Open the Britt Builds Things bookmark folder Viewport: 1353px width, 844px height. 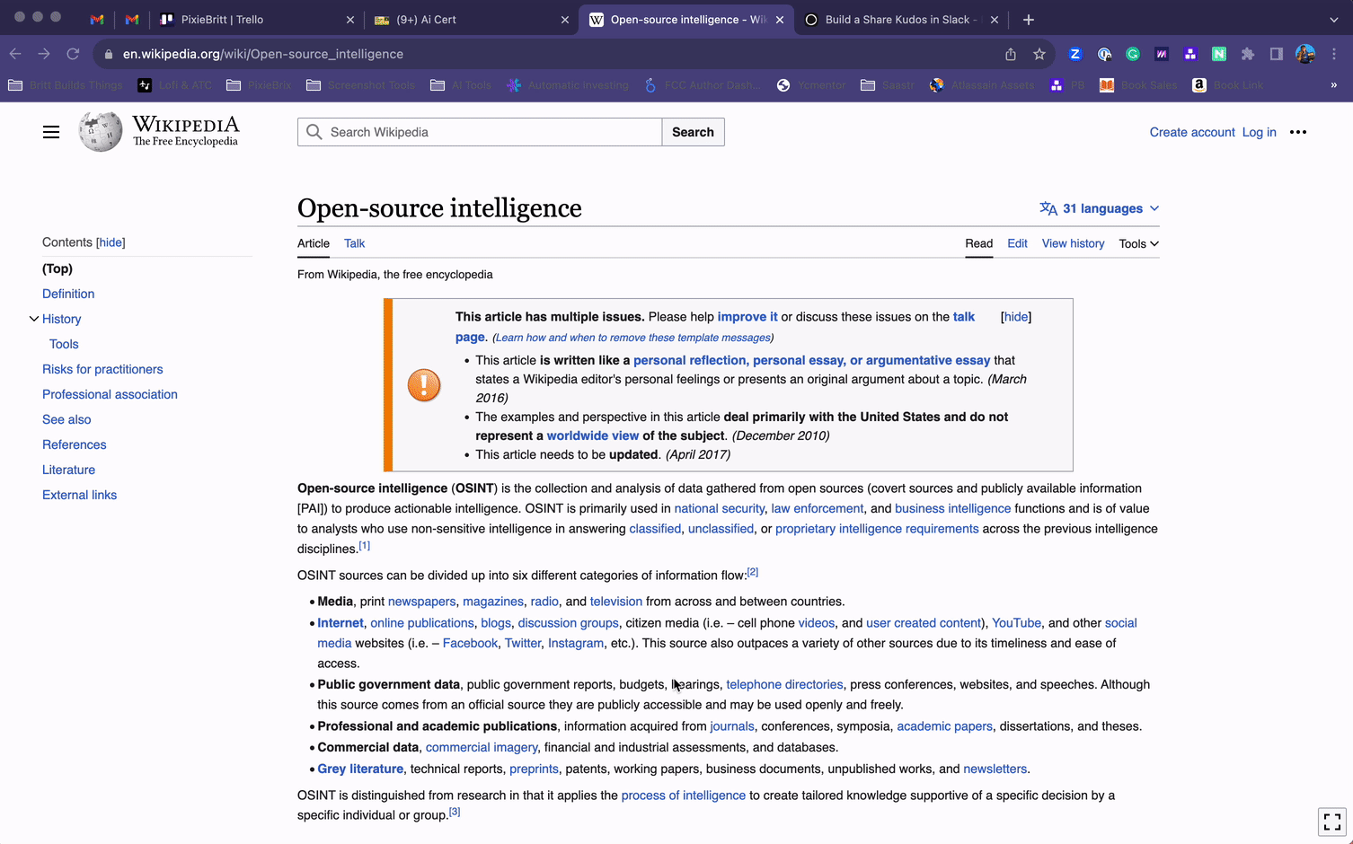pos(65,85)
